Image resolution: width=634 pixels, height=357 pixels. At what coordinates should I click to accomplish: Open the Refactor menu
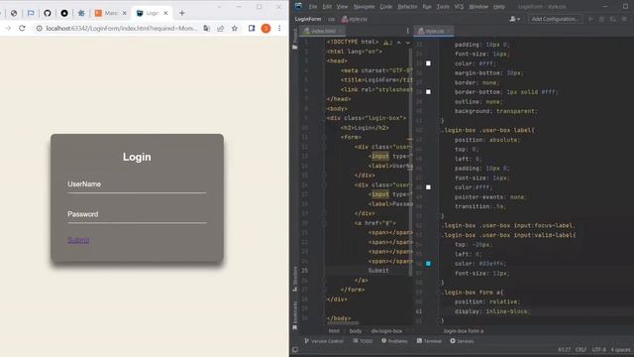tap(407, 7)
